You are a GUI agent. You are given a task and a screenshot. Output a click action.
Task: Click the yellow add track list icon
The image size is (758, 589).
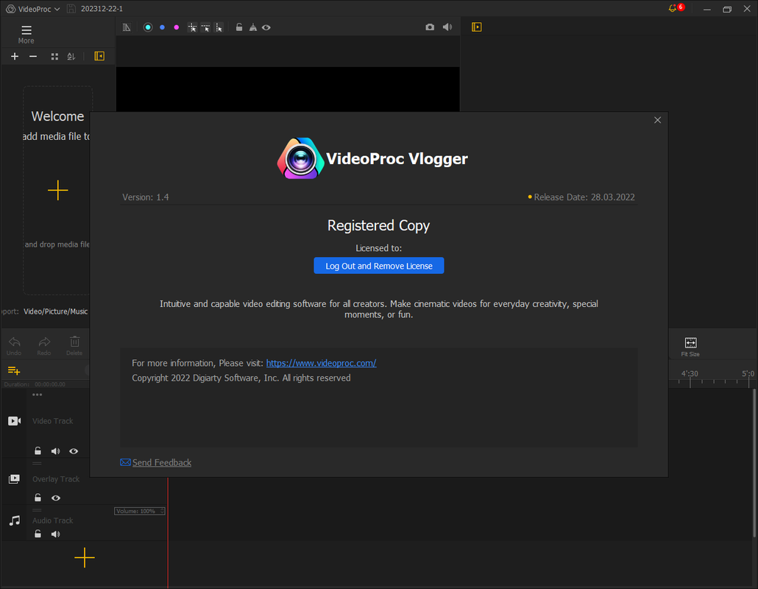(13, 371)
